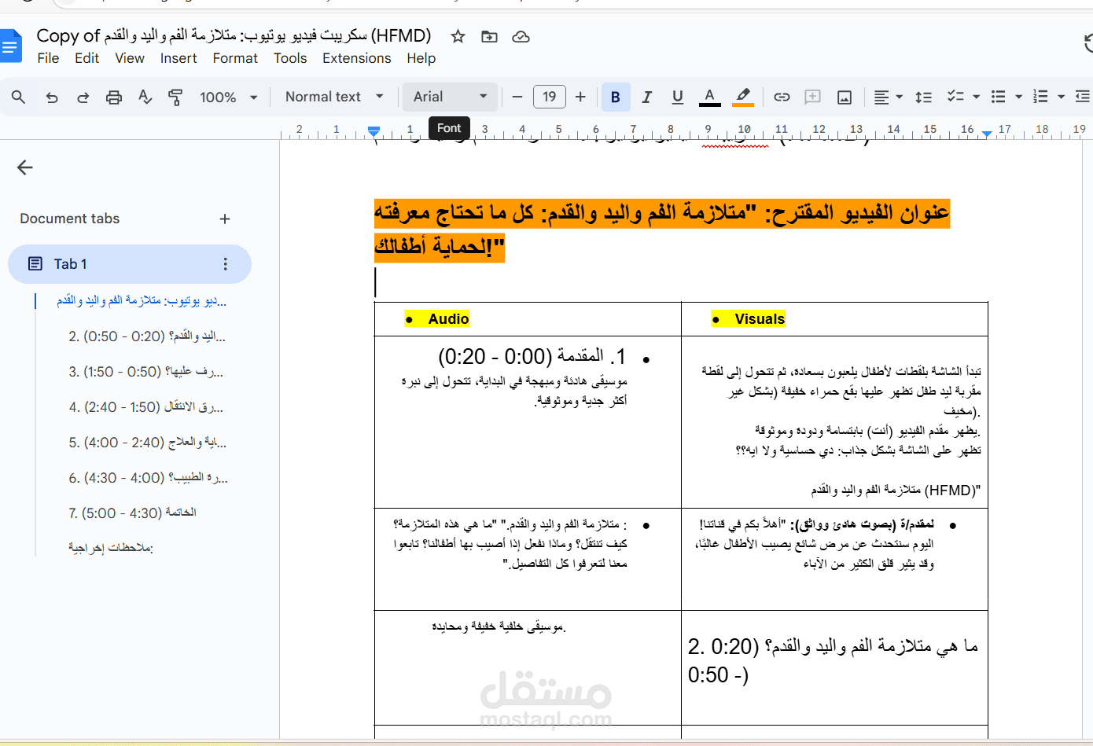Viewport: 1093px width, 746px height.
Task: Decrease the font size
Action: click(x=517, y=97)
